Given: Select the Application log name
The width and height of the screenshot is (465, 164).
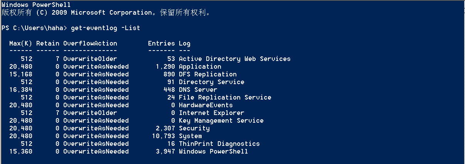Looking at the screenshot, I should 200,67.
